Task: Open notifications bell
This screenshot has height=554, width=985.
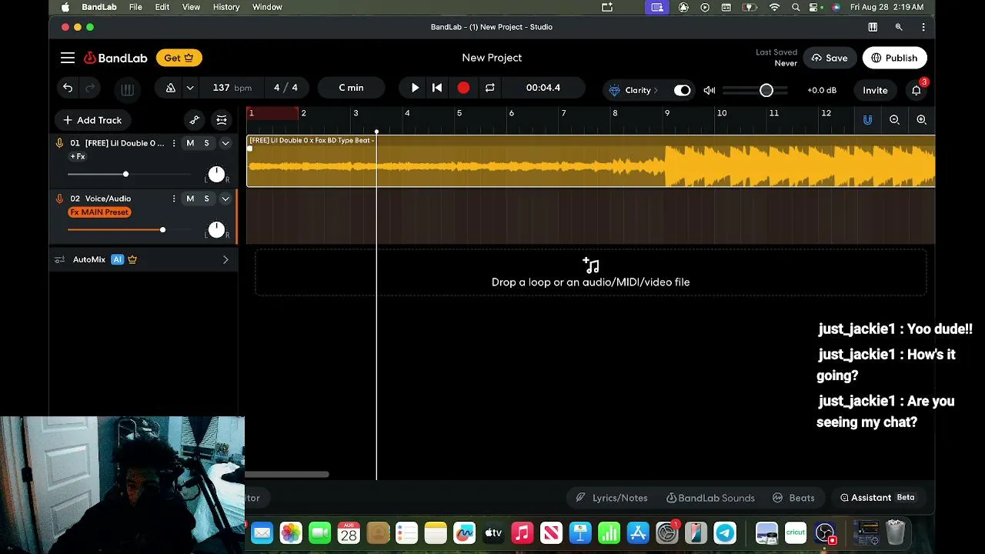Action: click(x=917, y=90)
